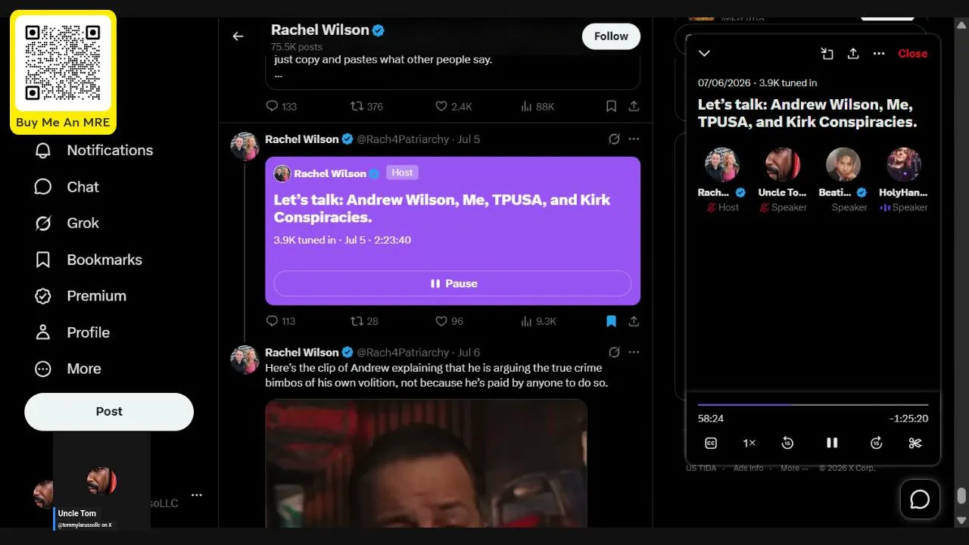Repost the post with 376 reposts
The height and width of the screenshot is (545, 969).
pyautogui.click(x=366, y=107)
